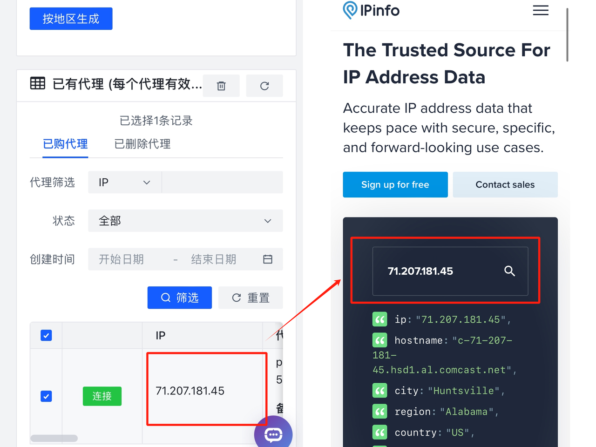Viewport: 596px width, 447px height.
Task: Open the table grid icon beside 已有代理
Action: click(38, 83)
